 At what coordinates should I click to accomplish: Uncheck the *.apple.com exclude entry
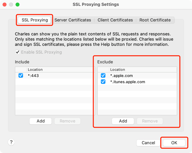(103, 76)
